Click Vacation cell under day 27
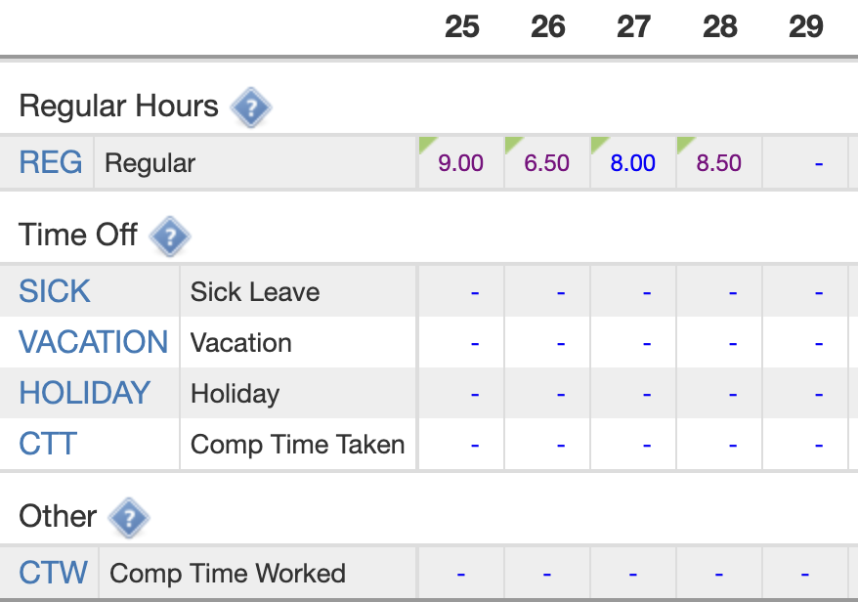This screenshot has height=602, width=858. 647,342
